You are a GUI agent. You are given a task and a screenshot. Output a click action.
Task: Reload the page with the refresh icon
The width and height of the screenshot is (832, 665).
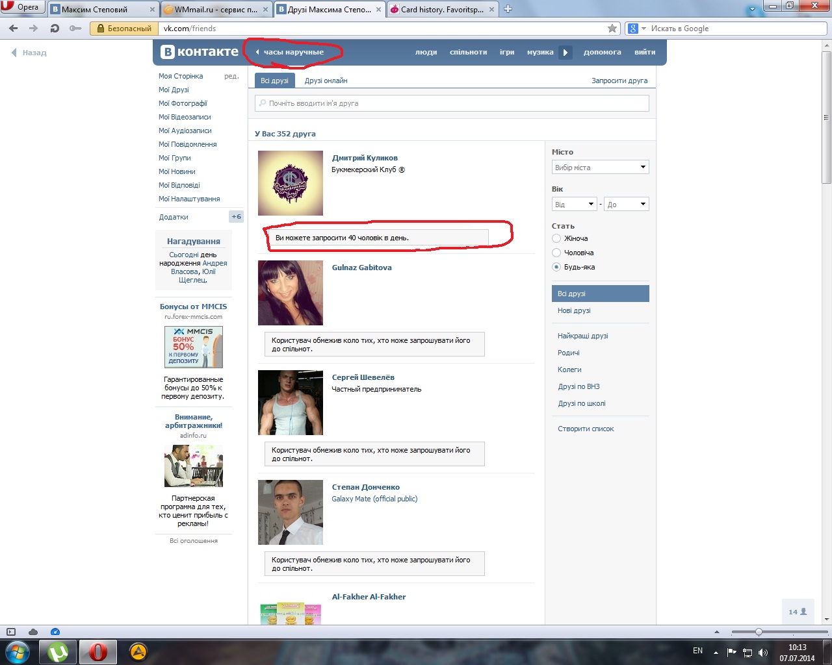point(55,29)
